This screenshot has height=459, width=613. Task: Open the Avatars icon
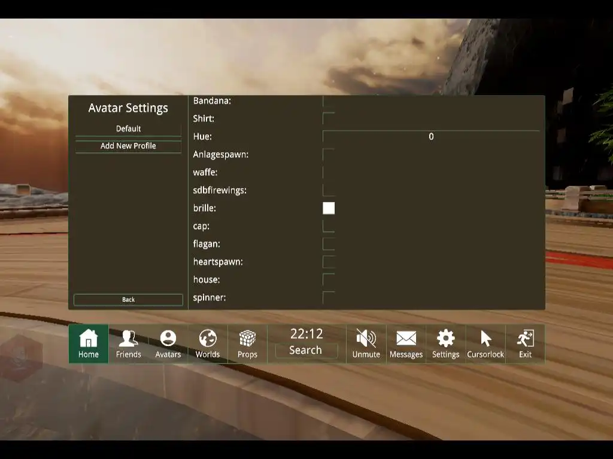coord(168,344)
